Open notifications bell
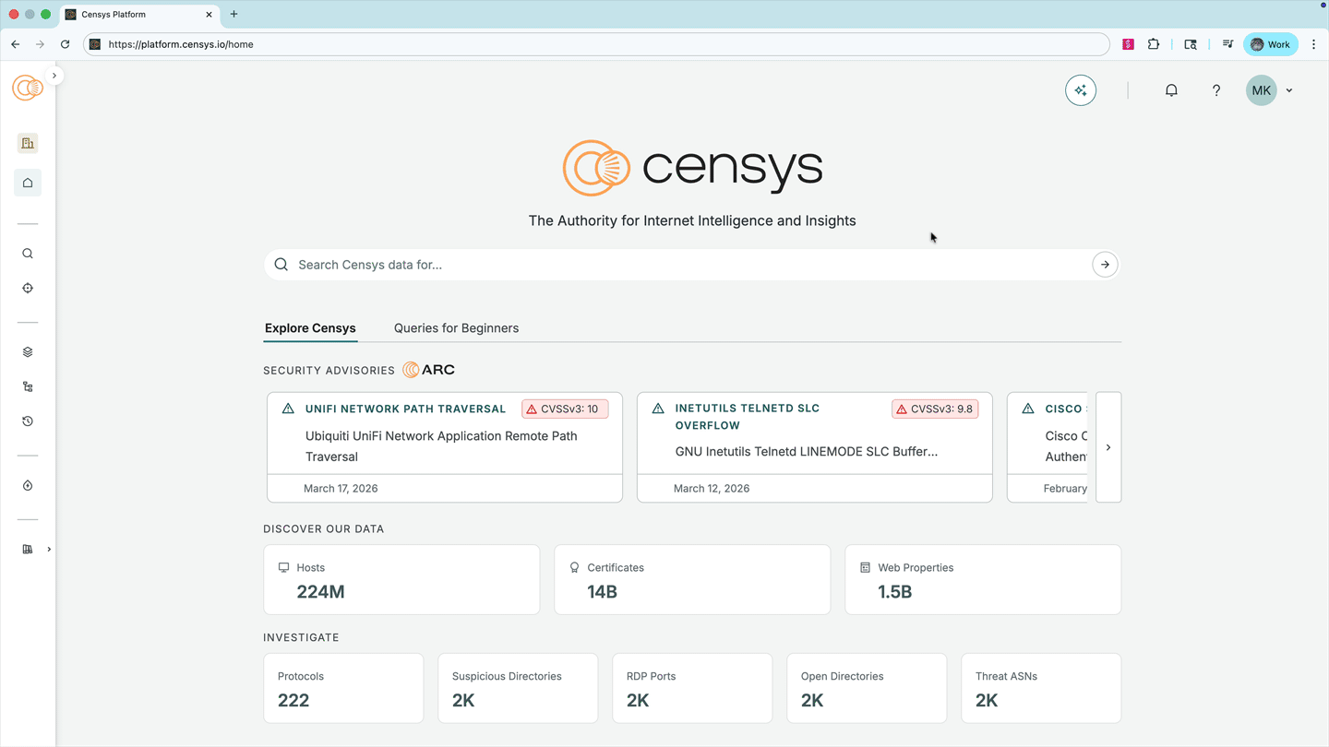 1171,90
